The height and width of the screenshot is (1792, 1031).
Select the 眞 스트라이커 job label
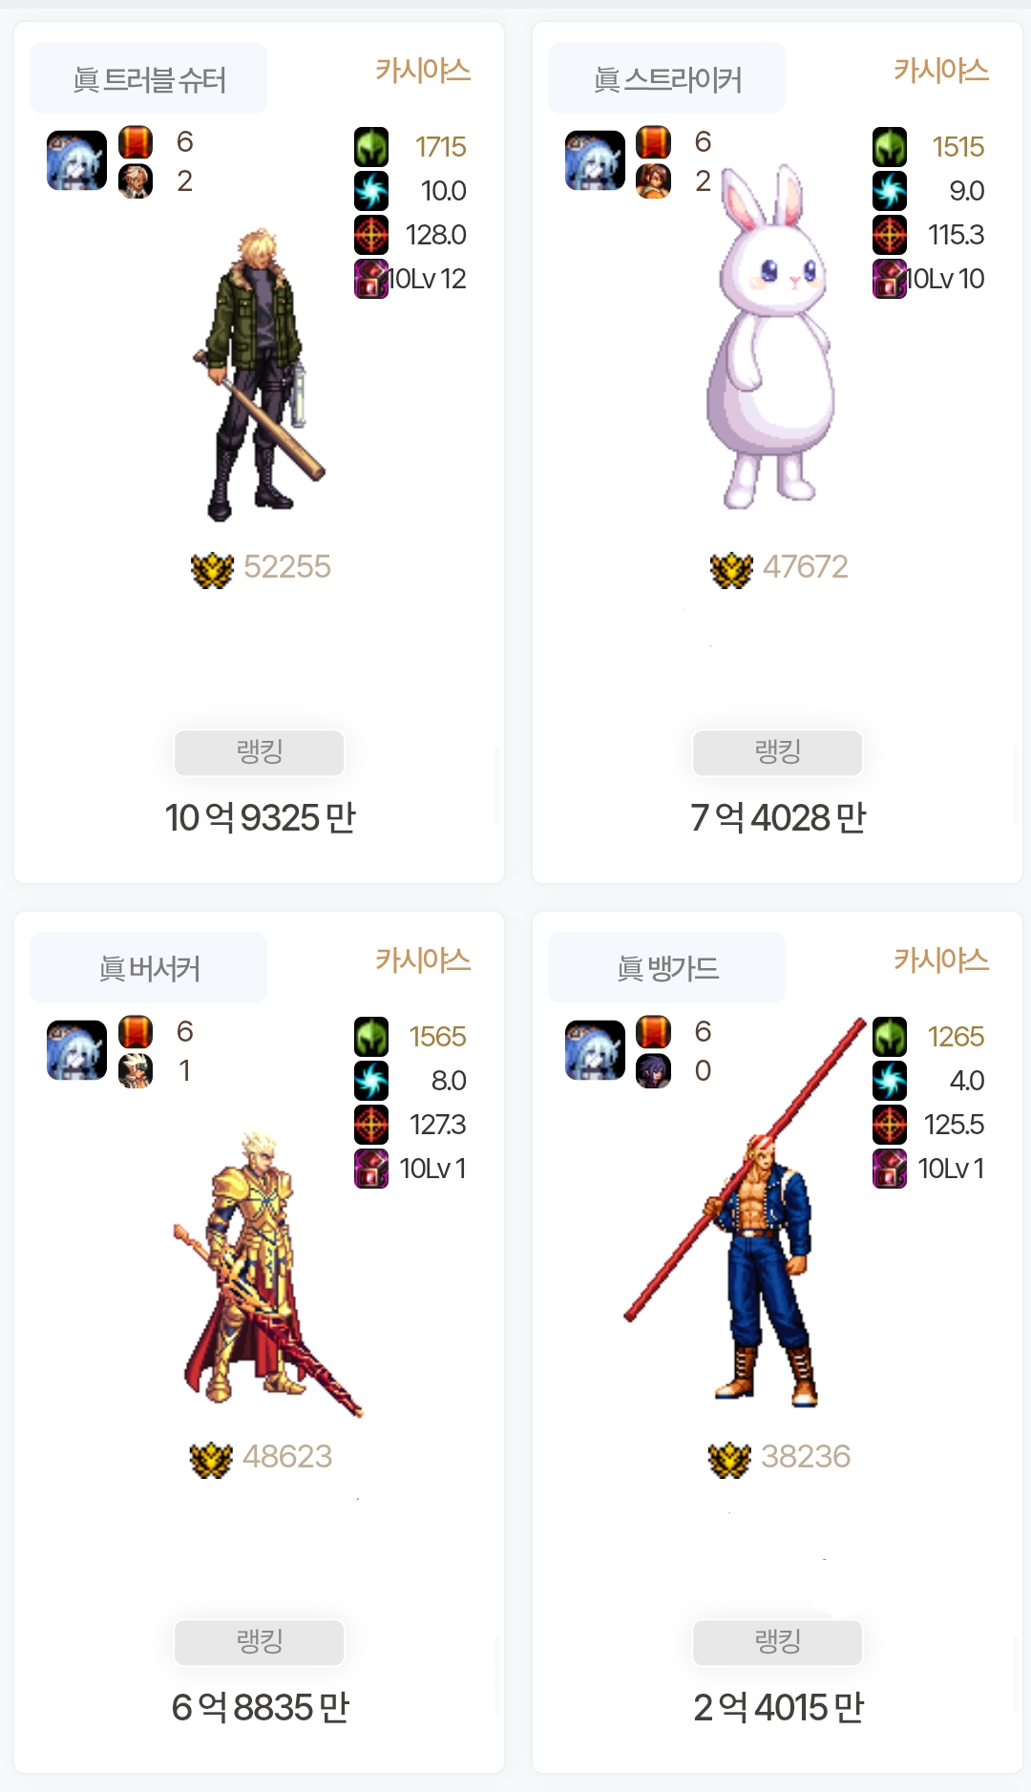coord(666,78)
